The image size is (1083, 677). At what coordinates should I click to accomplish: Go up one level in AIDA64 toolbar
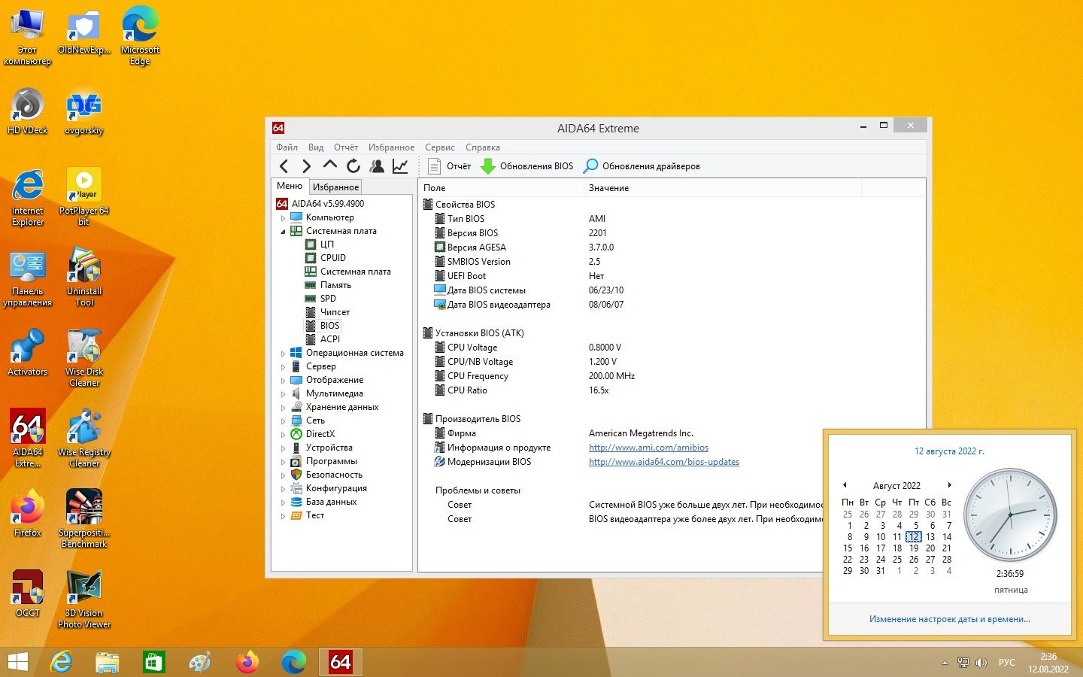[x=329, y=165]
